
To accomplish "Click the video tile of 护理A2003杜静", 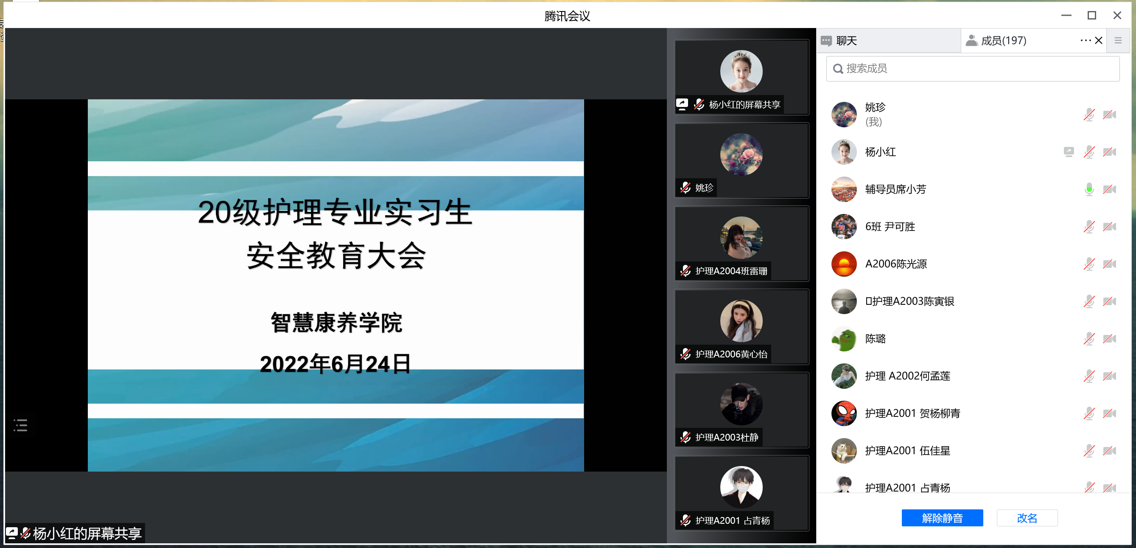I will click(741, 410).
